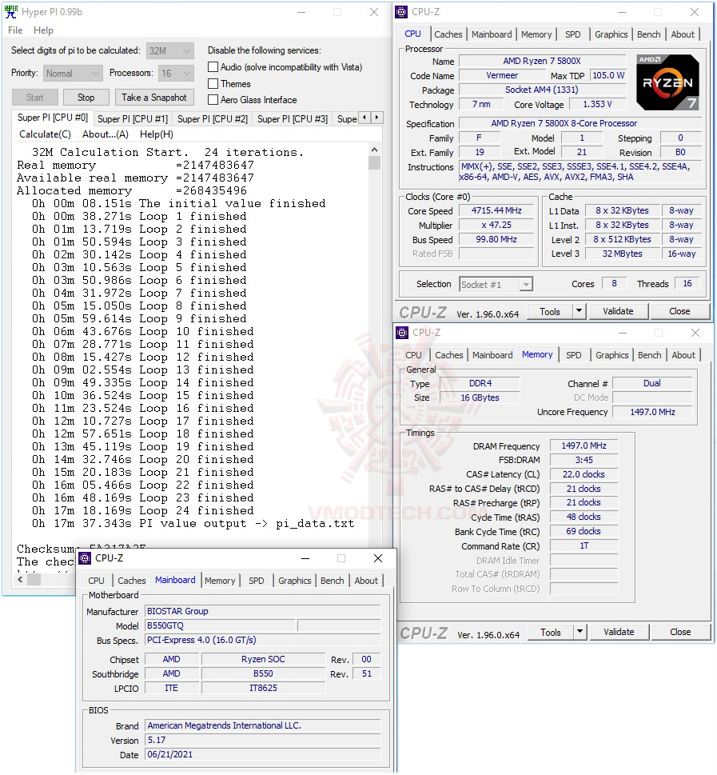Click the log line 'Loop 24 finished'

(x=197, y=510)
